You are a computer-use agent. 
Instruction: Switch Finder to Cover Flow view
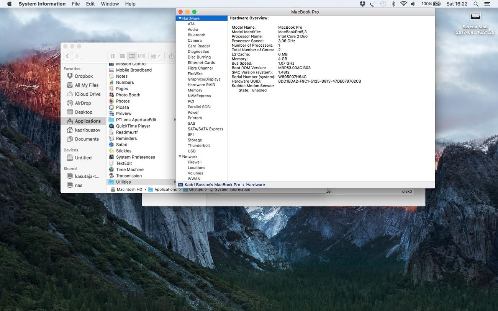141,56
